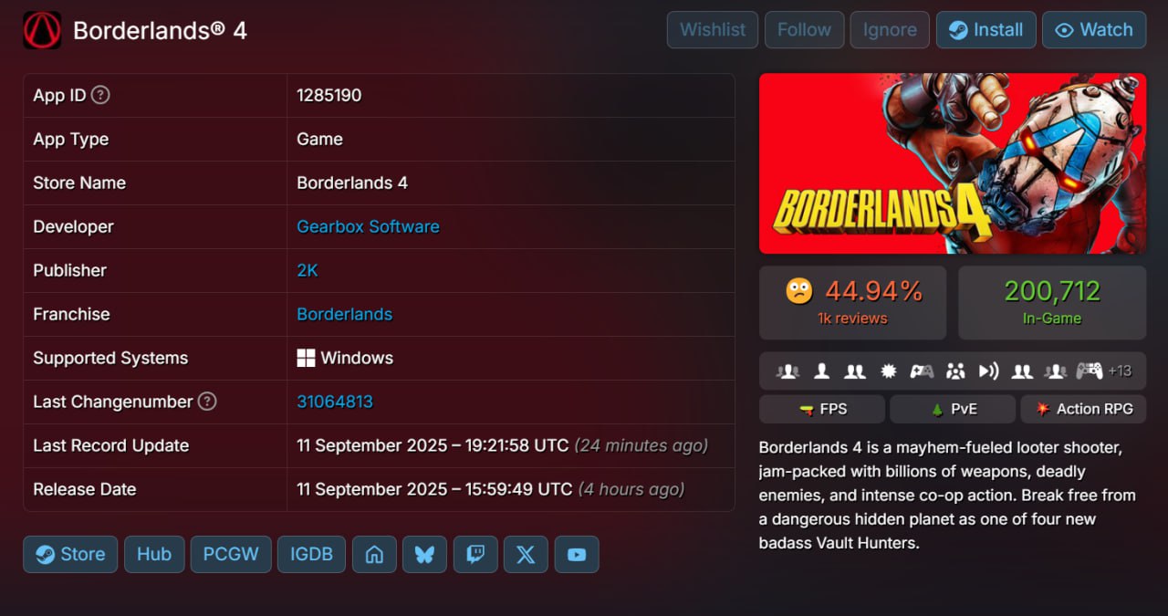This screenshot has width=1168, height=616.
Task: Click the eye icon in Watch button
Action: pyautogui.click(x=1064, y=30)
